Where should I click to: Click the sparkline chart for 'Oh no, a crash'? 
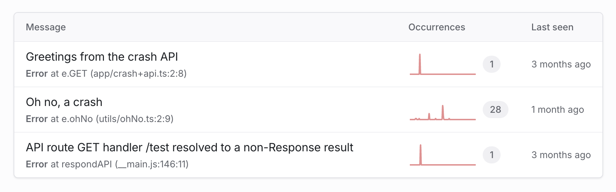(x=442, y=112)
